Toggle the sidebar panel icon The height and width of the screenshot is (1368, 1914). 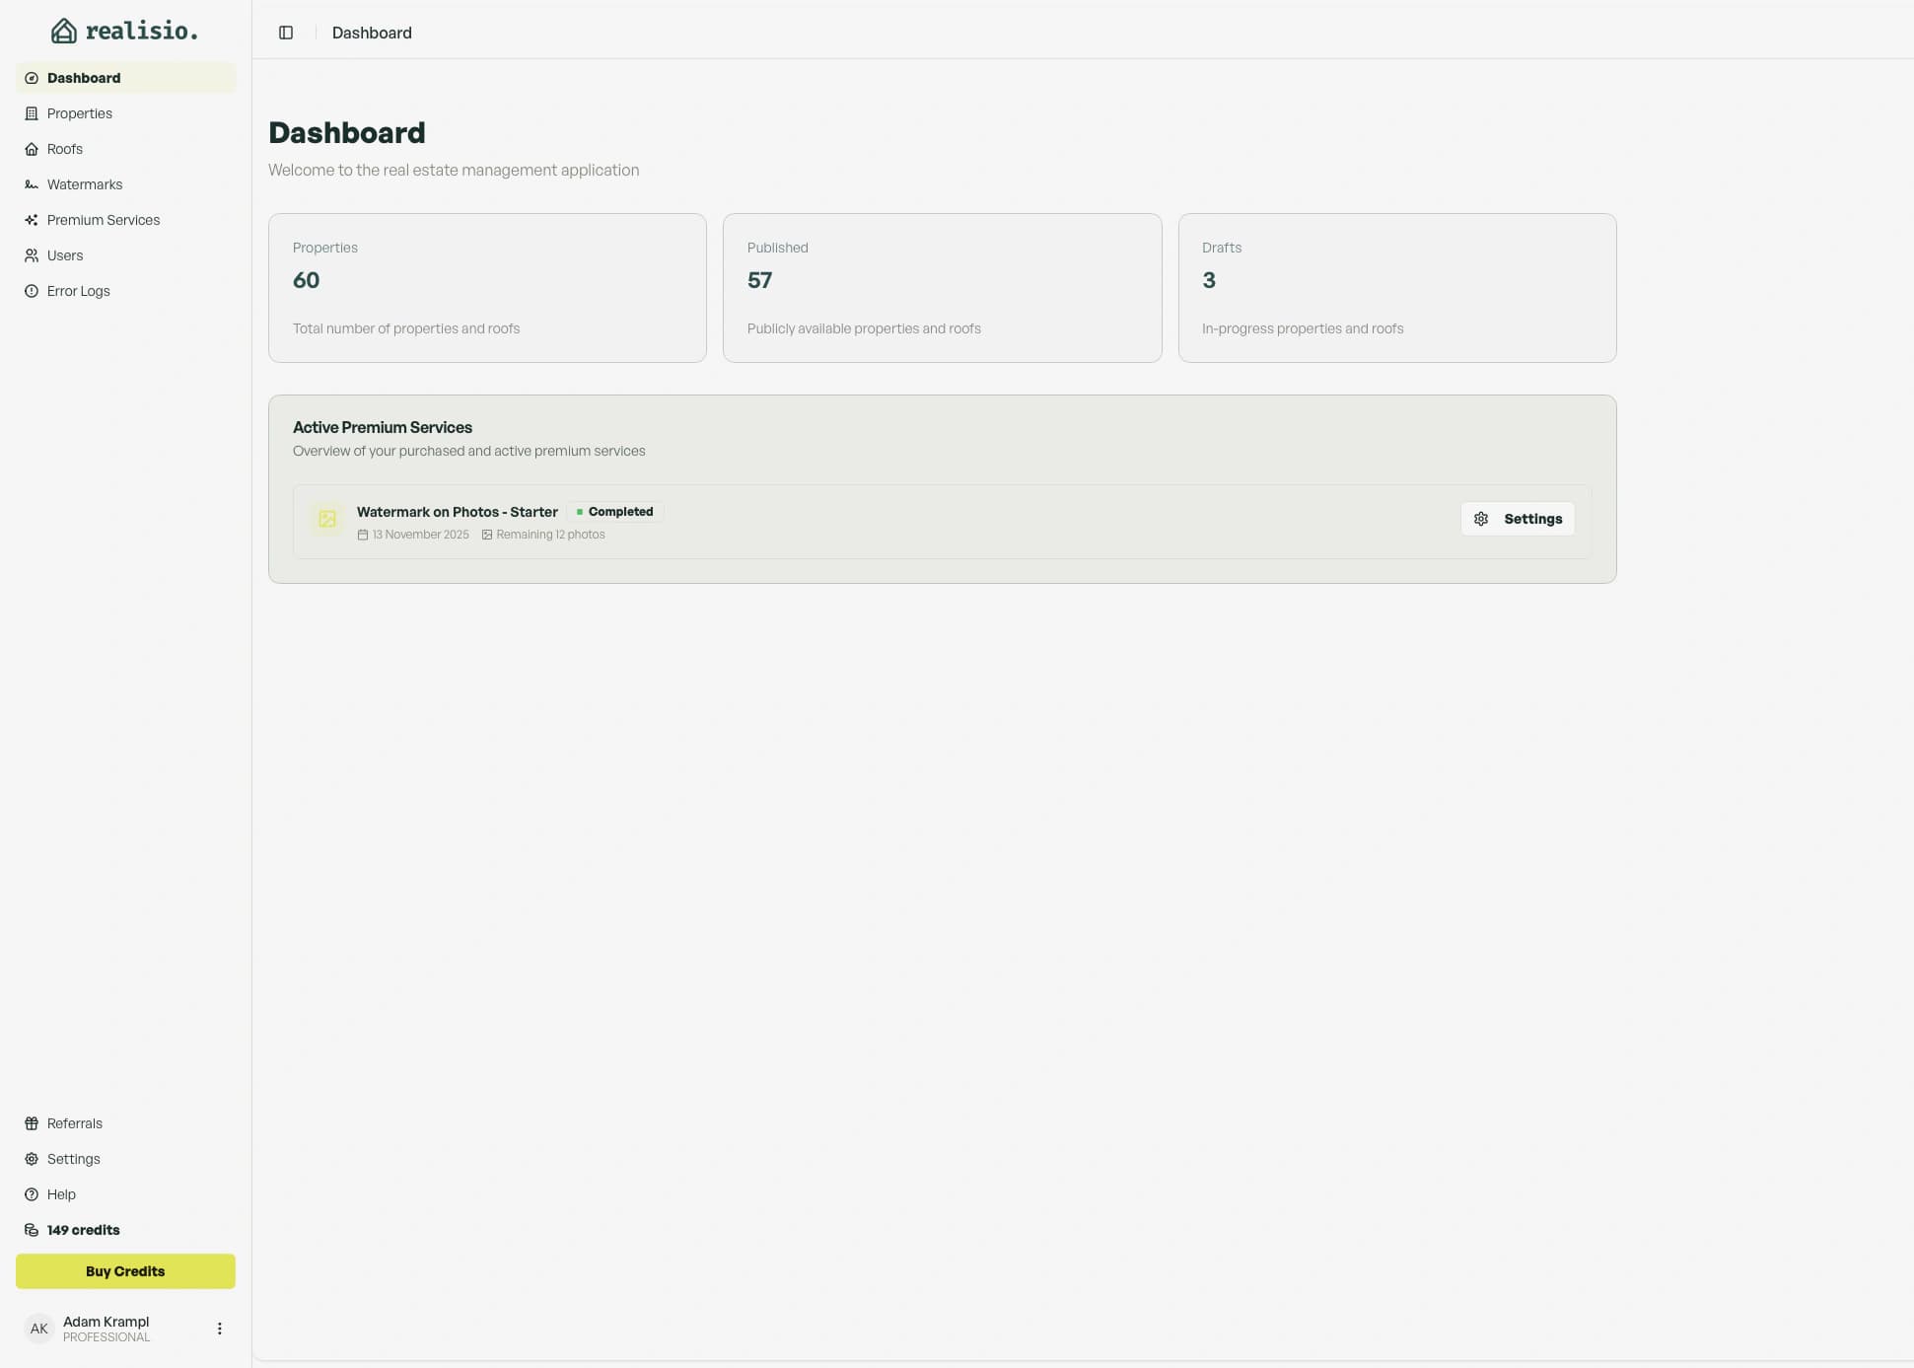[286, 33]
